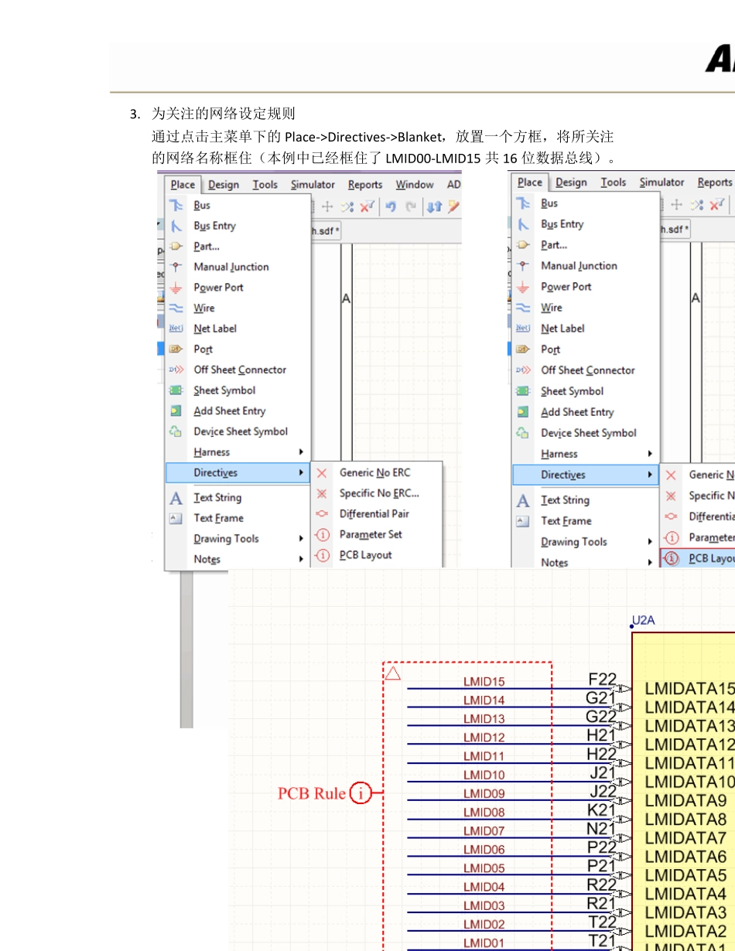Click Generic No ERC cross icon, left screenshot
The width and height of the screenshot is (735, 951).
pyautogui.click(x=323, y=472)
